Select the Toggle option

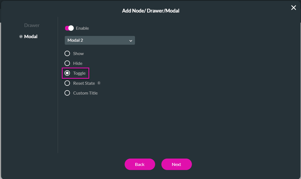(x=67, y=73)
